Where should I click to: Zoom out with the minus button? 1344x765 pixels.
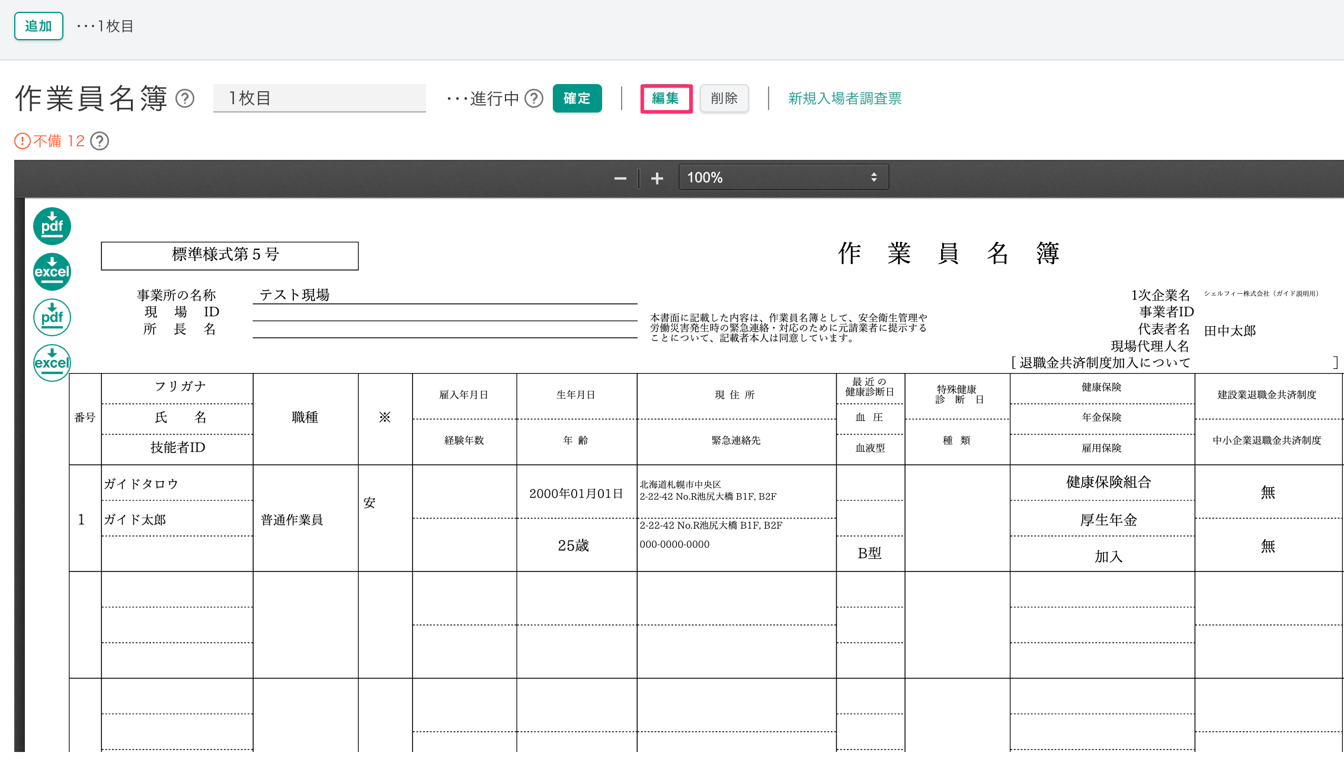620,178
